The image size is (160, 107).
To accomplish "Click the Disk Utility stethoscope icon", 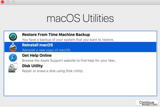I will 13,68.
